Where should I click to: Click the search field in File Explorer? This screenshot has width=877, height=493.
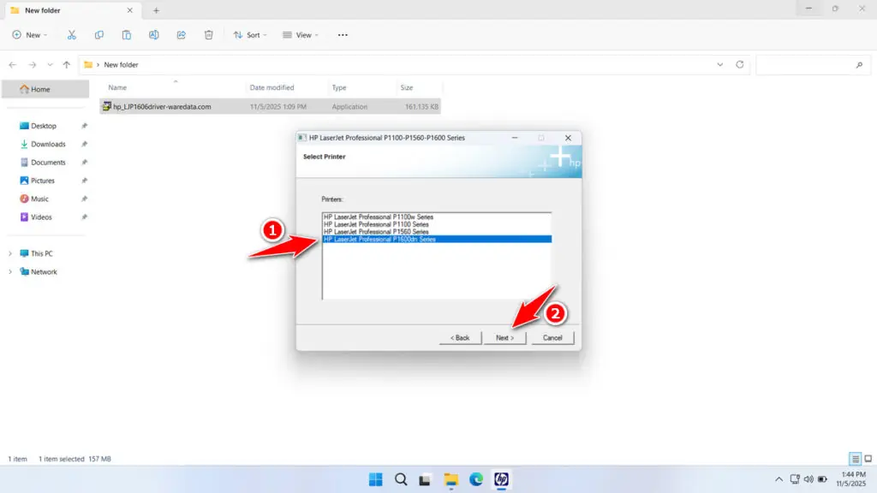812,64
